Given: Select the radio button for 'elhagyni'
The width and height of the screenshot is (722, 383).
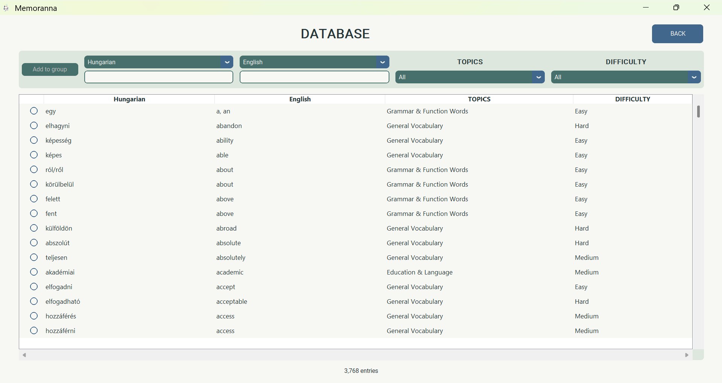Looking at the screenshot, I should click(34, 126).
